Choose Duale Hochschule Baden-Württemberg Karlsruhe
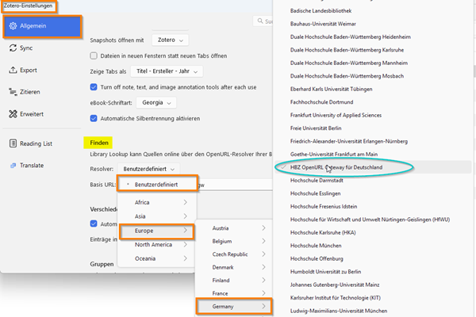Image resolution: width=476 pixels, height=317 pixels. point(347,50)
